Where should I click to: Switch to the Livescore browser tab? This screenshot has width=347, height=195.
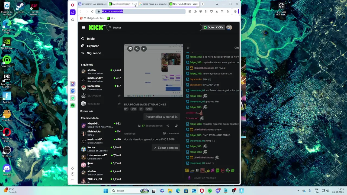92,4
